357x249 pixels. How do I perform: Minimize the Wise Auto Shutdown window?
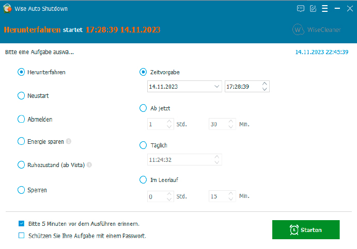tap(337, 9)
